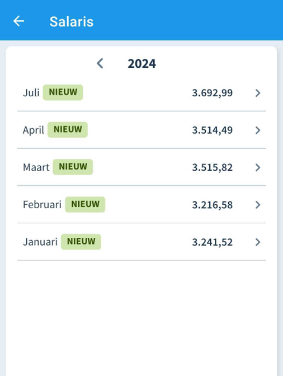Open Juli payslip via right chevron
The height and width of the screenshot is (376, 283).
pos(258,93)
